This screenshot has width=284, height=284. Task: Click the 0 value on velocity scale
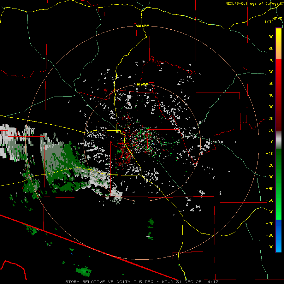tap(272, 142)
